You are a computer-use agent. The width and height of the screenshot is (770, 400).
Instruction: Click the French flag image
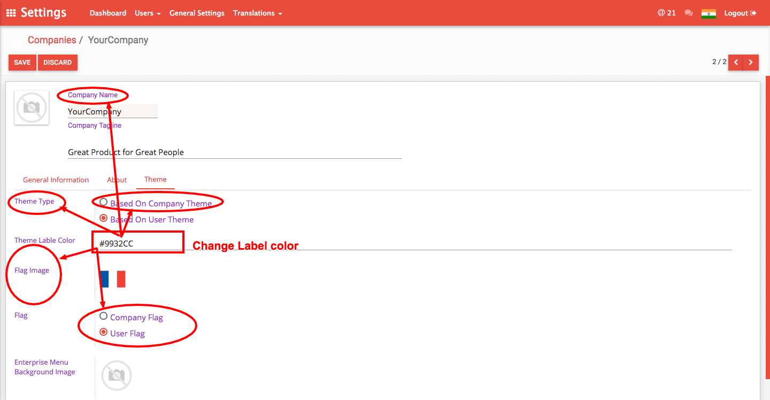pos(113,279)
